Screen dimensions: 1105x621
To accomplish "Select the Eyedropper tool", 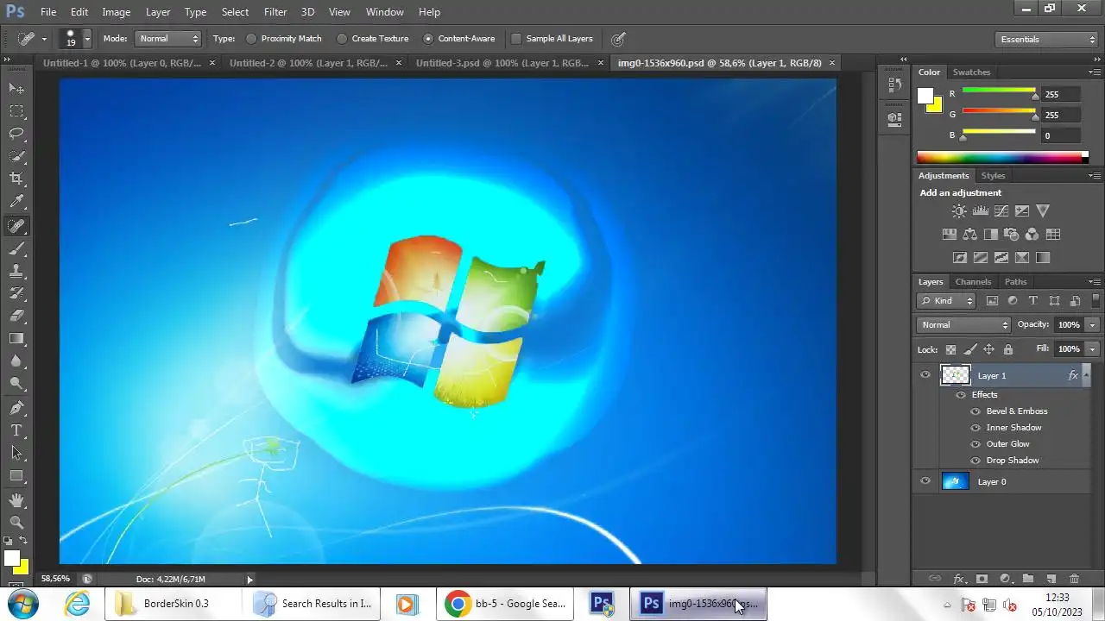I will tap(16, 202).
